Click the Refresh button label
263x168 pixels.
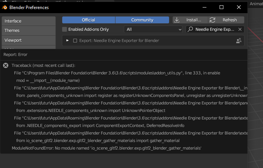[x=230, y=20]
